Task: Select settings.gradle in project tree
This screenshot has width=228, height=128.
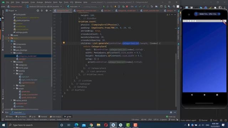Action: tap(21, 32)
